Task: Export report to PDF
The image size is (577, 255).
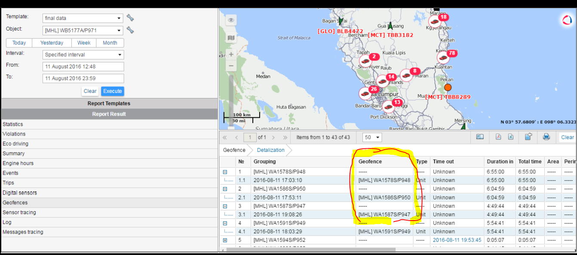Action: (x=499, y=137)
